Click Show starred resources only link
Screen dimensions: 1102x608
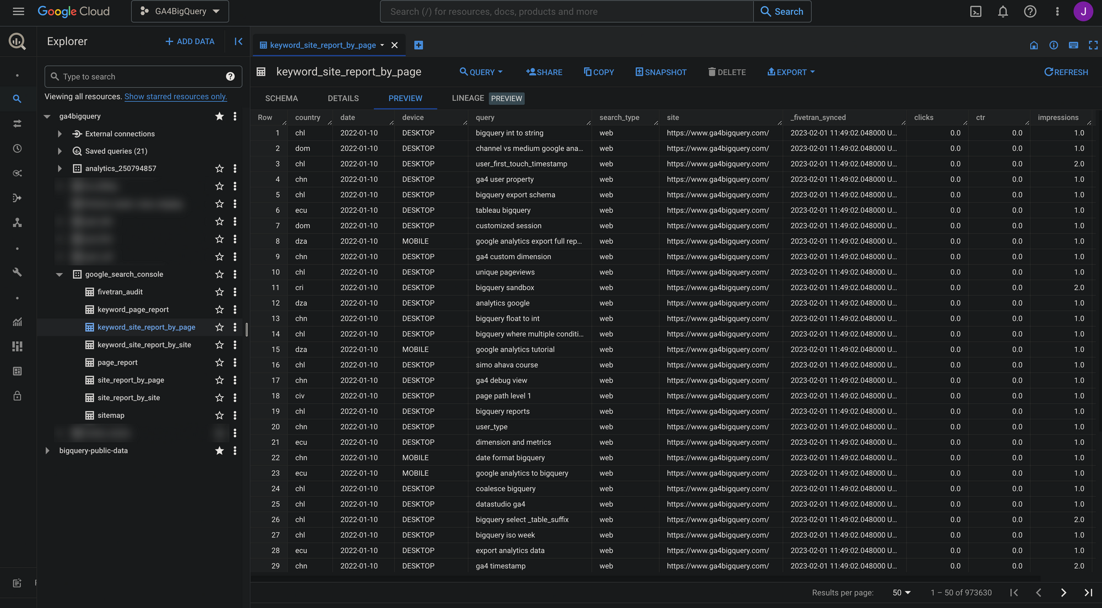pyautogui.click(x=176, y=96)
